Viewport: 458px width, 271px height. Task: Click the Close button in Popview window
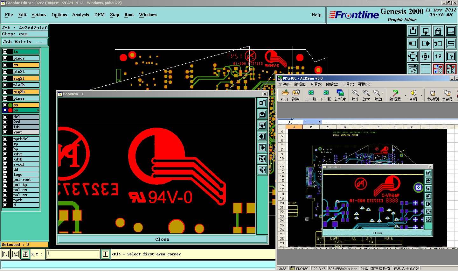pyautogui.click(x=162, y=239)
